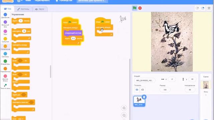
Task: Click the flag hat block of highlighted script
Action: click(x=71, y=22)
